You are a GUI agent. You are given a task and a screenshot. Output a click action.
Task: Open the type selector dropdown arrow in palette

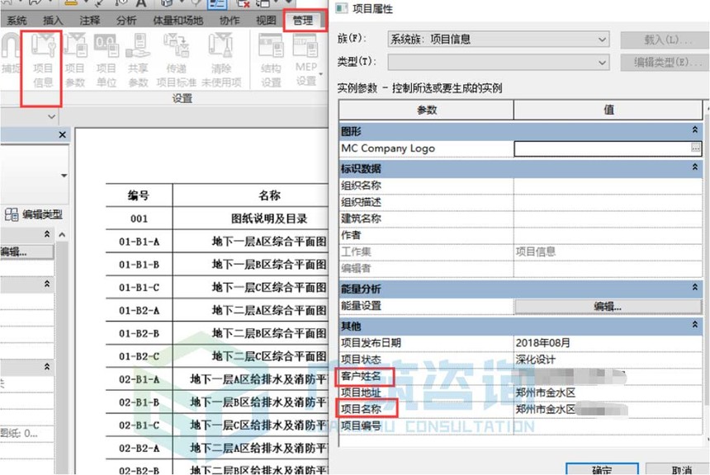(x=64, y=176)
